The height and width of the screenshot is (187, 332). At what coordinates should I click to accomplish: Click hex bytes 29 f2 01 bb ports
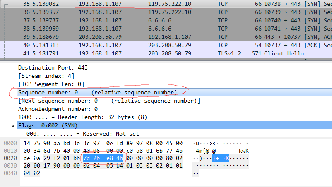pyautogui.click(x=62, y=158)
